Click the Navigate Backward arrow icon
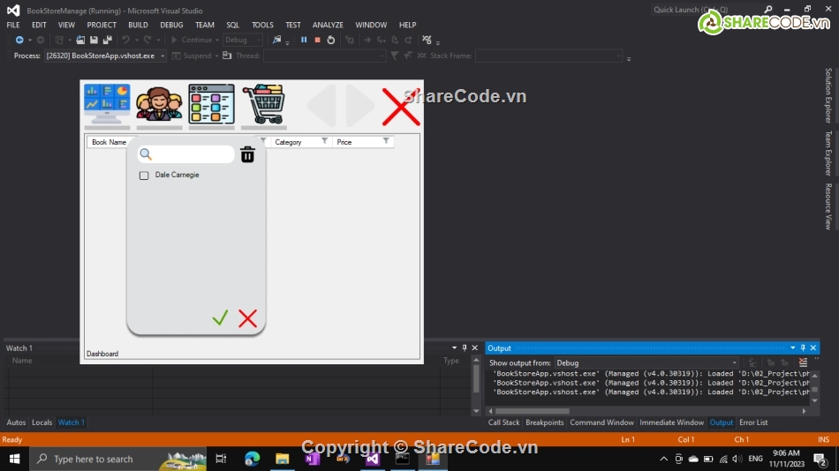This screenshot has width=839, height=471. pyautogui.click(x=19, y=40)
